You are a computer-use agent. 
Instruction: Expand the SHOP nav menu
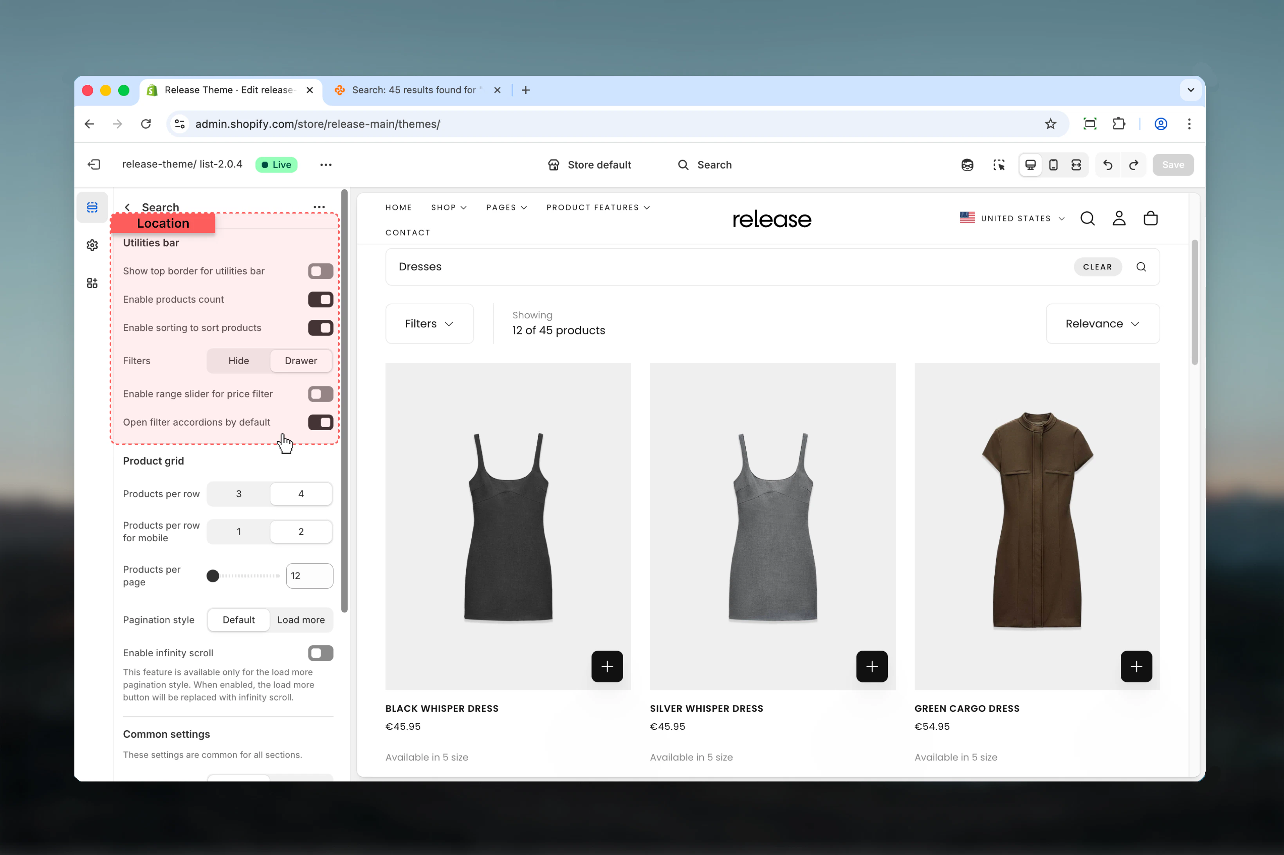[449, 207]
